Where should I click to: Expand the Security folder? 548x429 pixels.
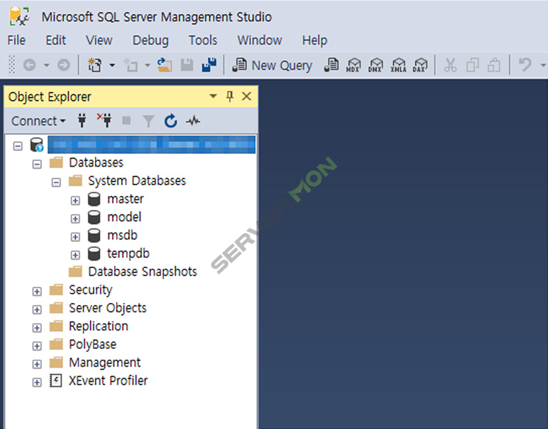tap(37, 291)
